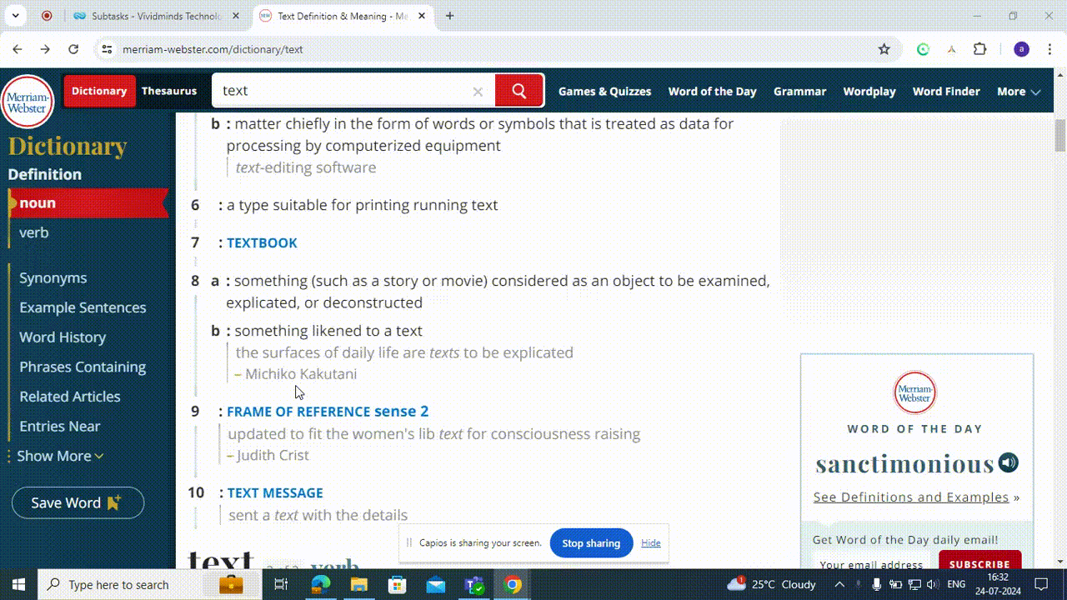Open the TEXT MESSAGE definition link

(275, 492)
